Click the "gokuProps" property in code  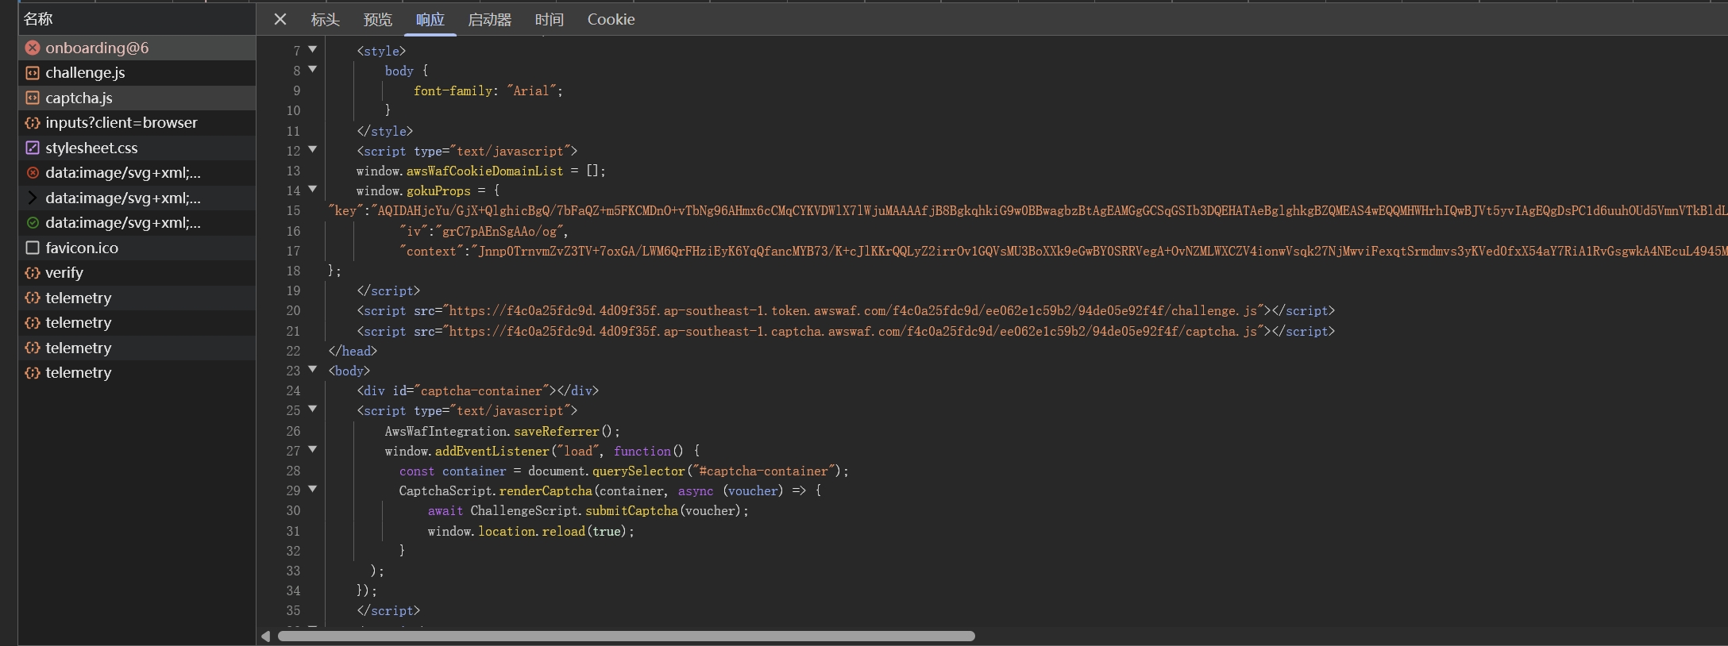[x=438, y=191]
